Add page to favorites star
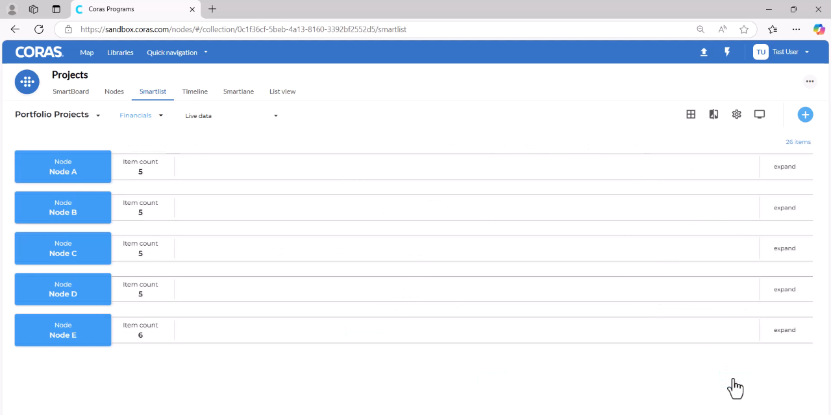This screenshot has width=831, height=415. click(744, 29)
